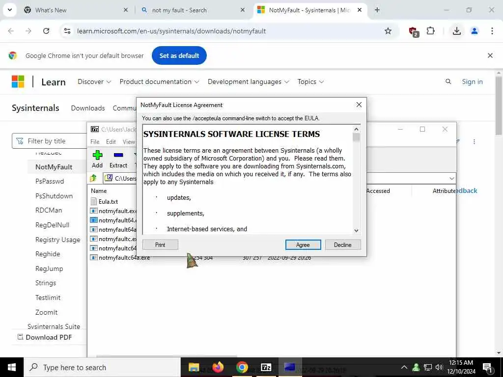Click Agree in the license dialog
The image size is (503, 377).
(x=303, y=244)
